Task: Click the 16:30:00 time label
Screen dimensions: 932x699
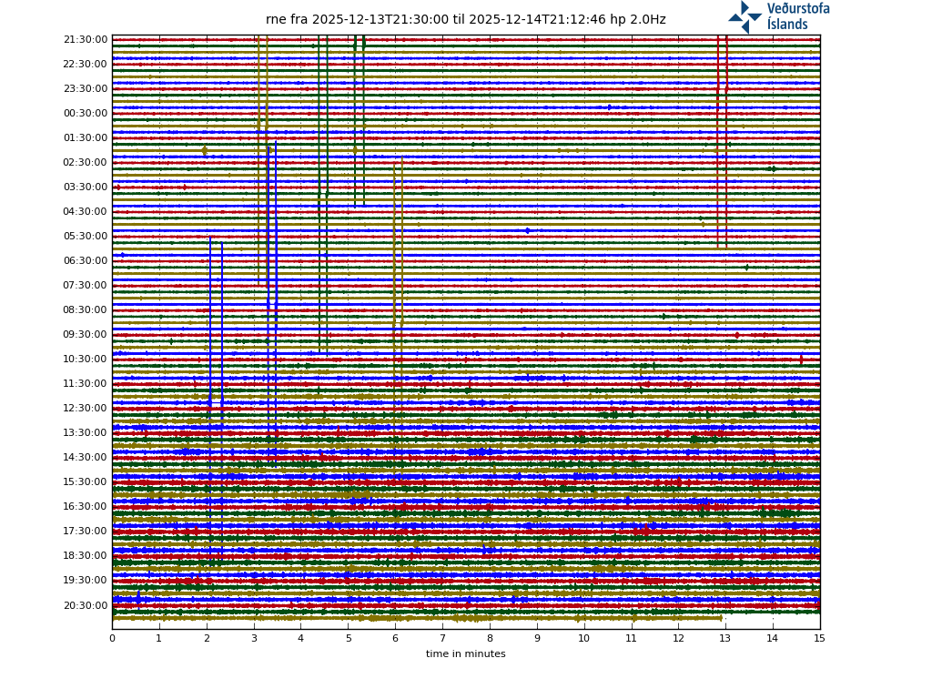Action: [86, 507]
